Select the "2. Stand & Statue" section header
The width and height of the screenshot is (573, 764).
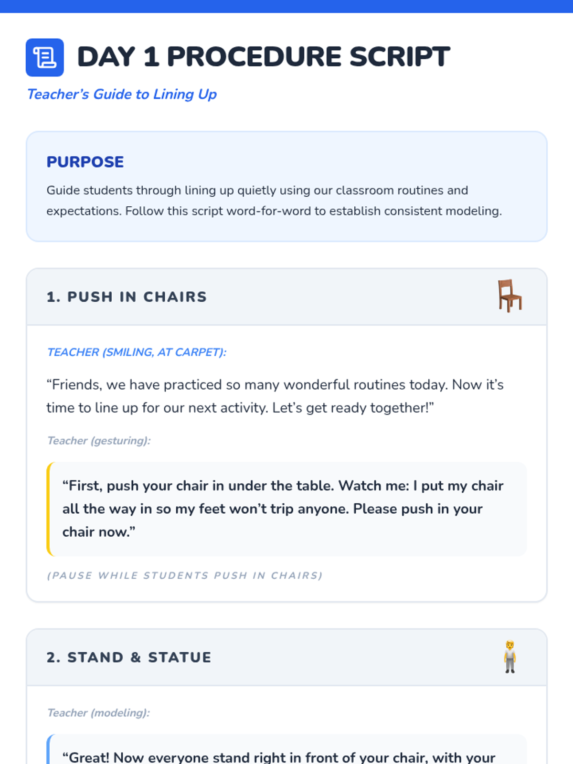click(x=128, y=657)
